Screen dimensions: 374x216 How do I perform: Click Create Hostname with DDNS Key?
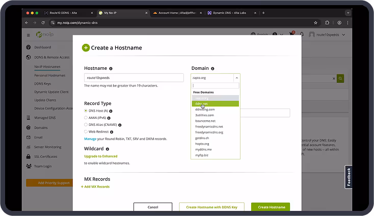point(211,207)
